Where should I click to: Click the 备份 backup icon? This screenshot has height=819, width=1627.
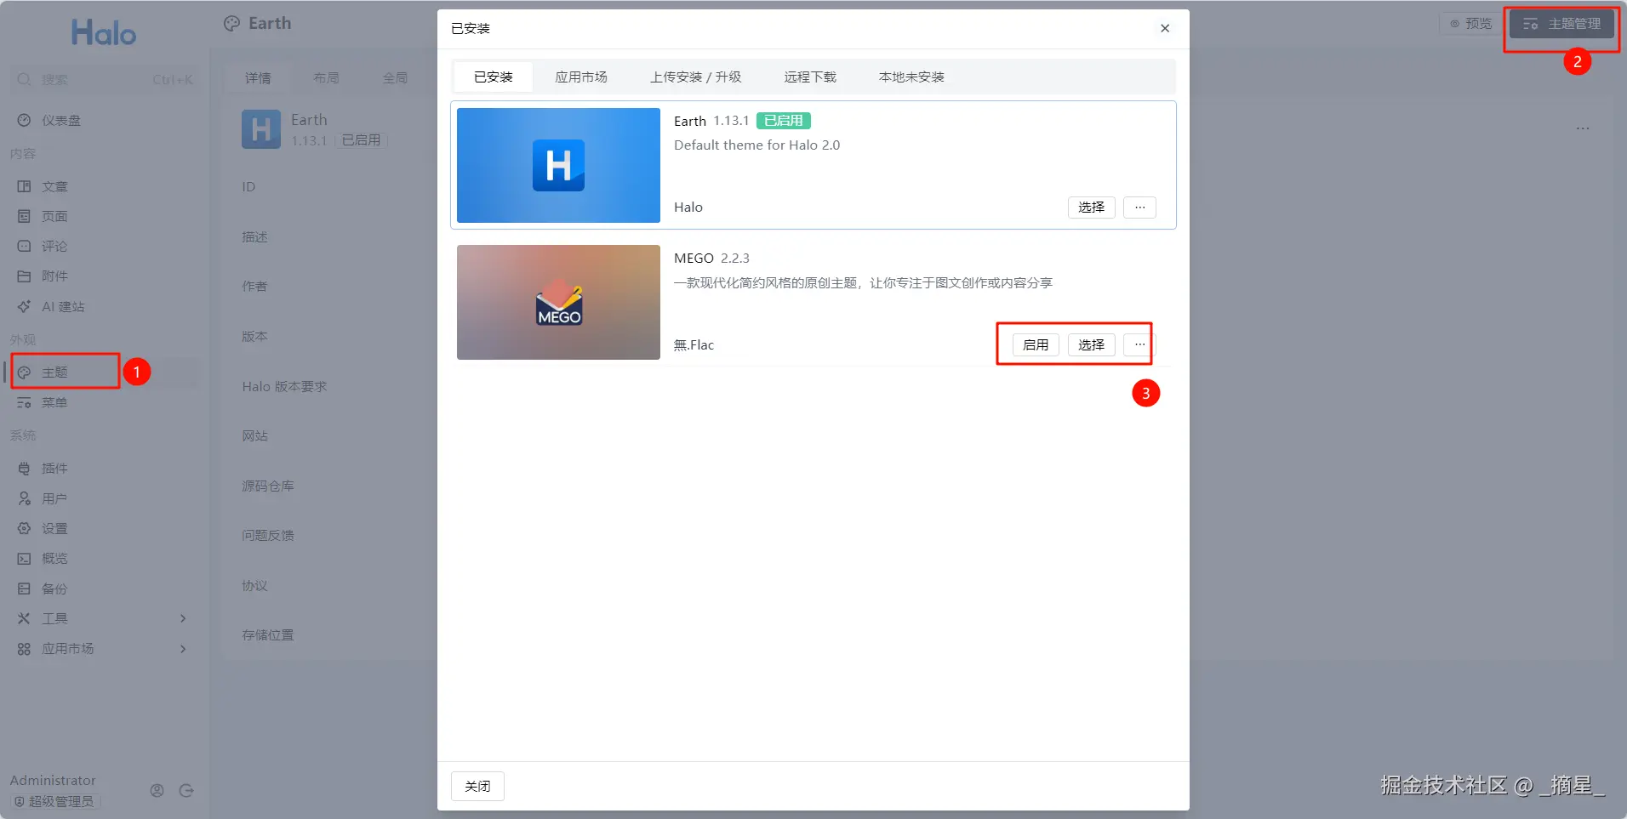point(24,589)
